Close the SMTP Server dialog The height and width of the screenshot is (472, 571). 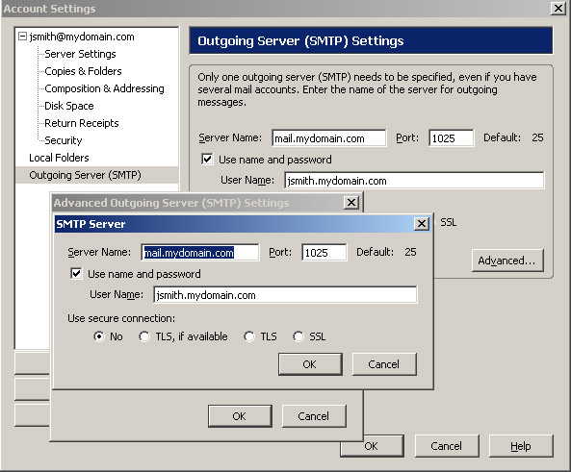(422, 223)
